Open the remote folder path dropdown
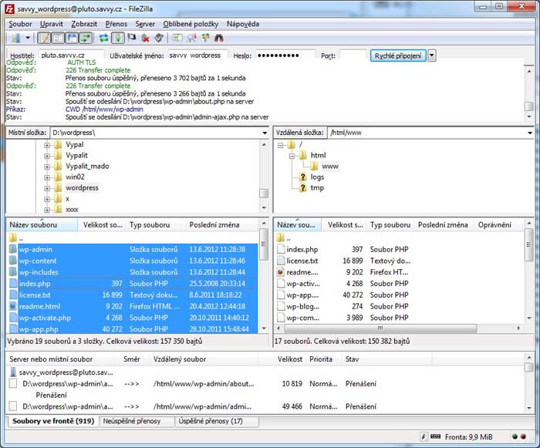This screenshot has height=448, width=540. (x=530, y=133)
